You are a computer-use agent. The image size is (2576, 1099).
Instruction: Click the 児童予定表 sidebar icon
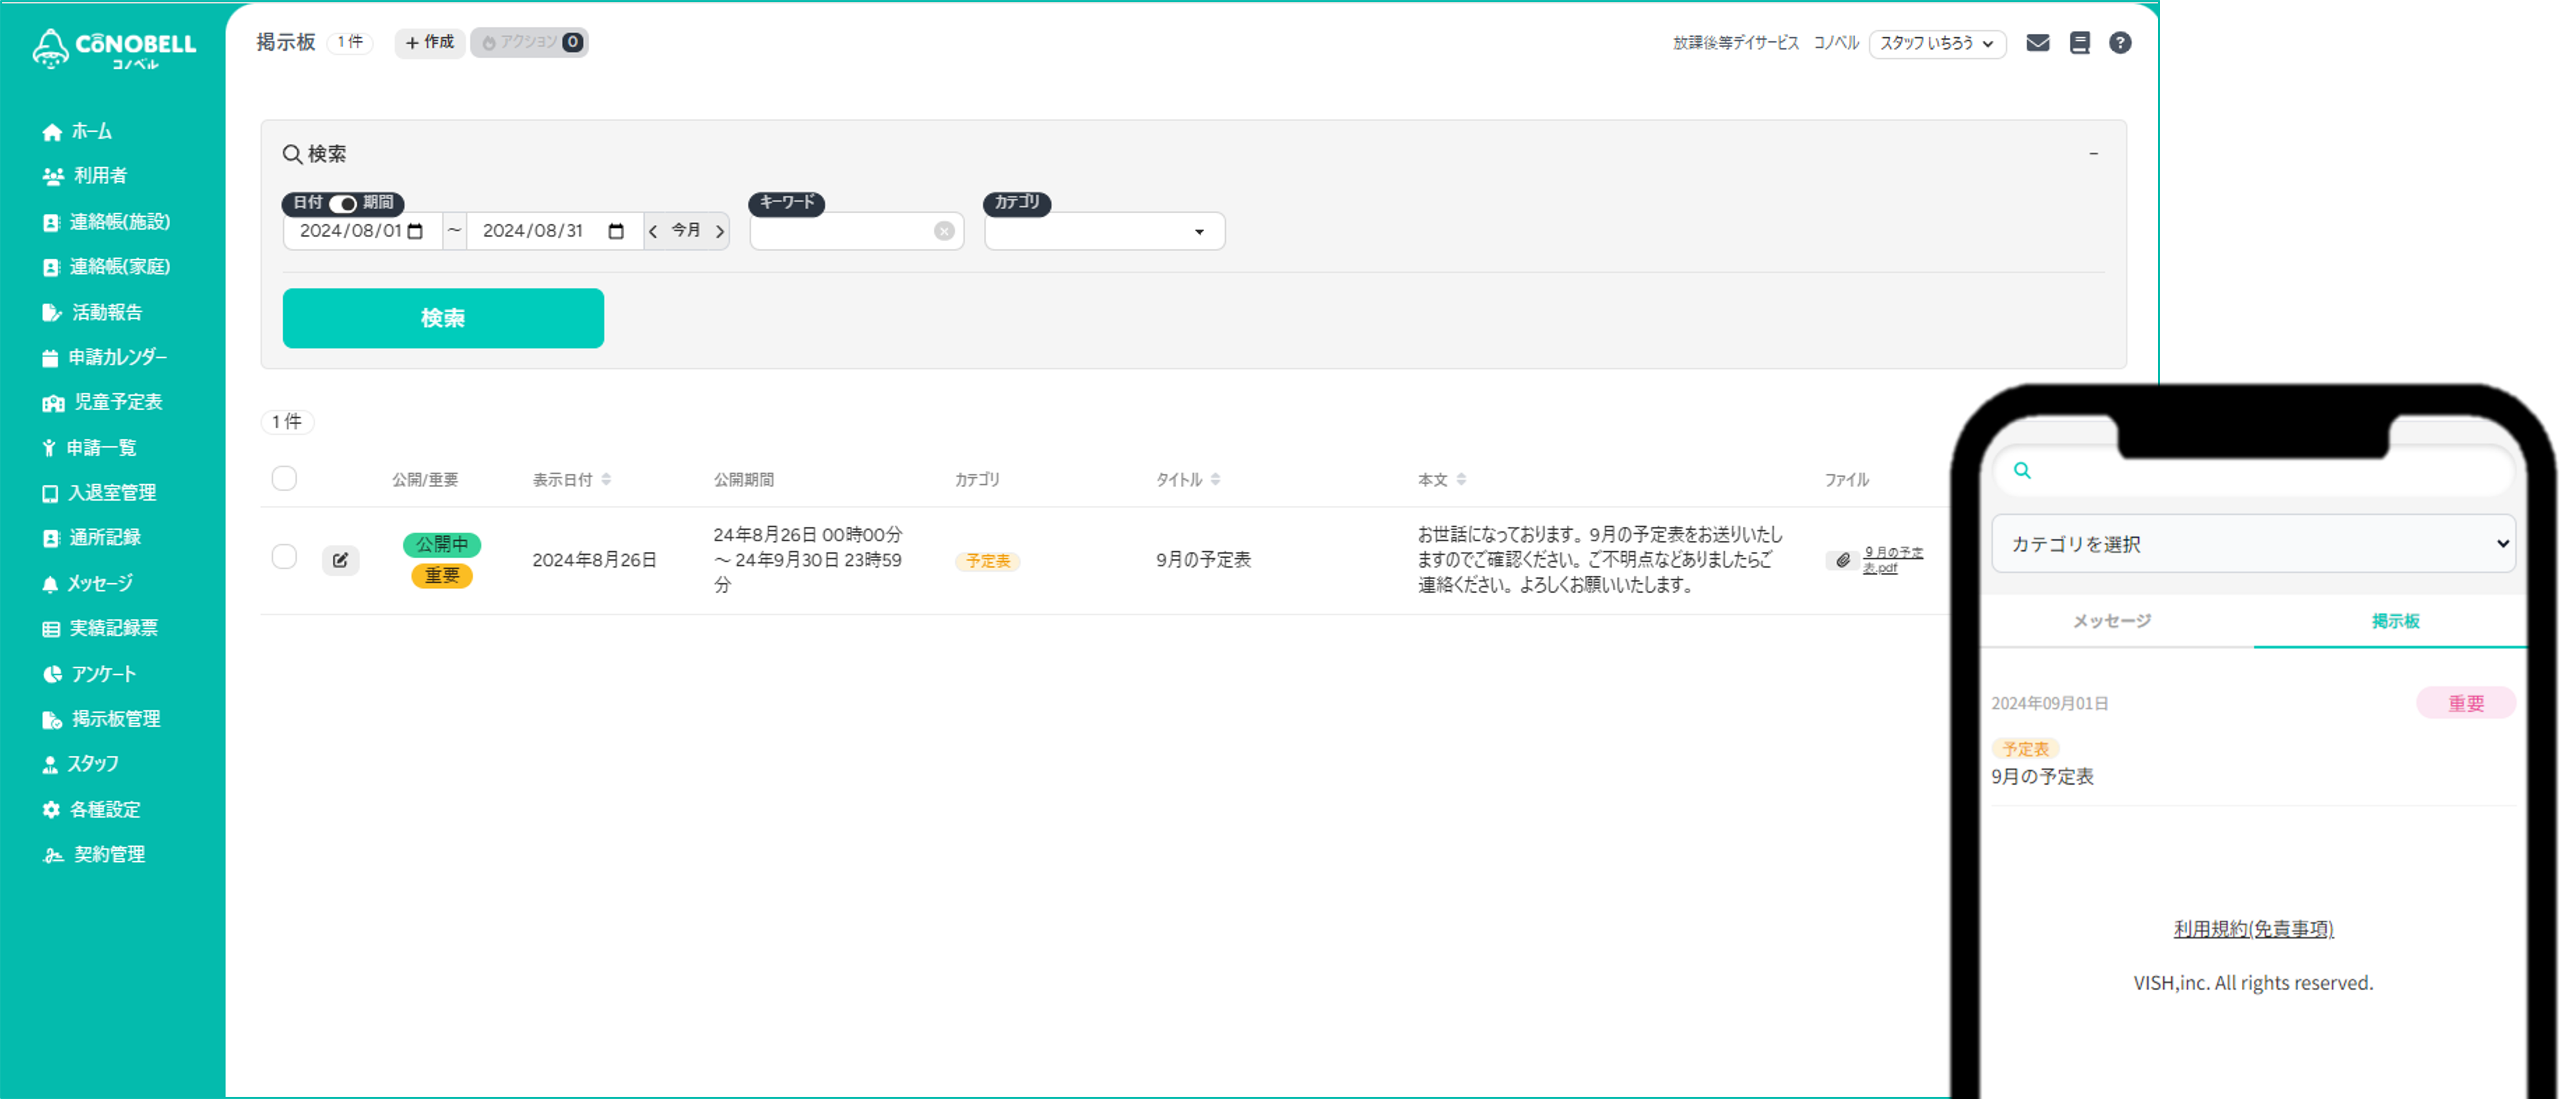point(53,403)
